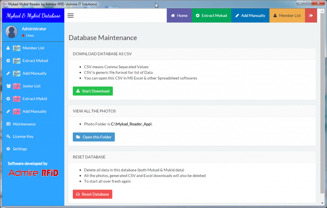This screenshot has height=208, width=327.
Task: Go to Home in top navigation
Action: (179, 16)
